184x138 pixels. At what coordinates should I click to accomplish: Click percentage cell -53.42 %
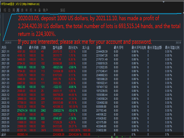[73, 110]
